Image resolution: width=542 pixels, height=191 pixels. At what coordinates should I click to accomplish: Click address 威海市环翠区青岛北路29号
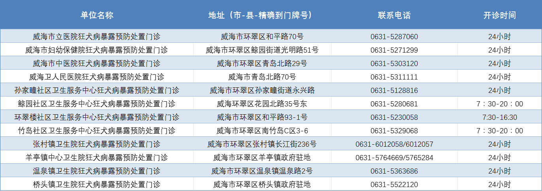coord(262,64)
